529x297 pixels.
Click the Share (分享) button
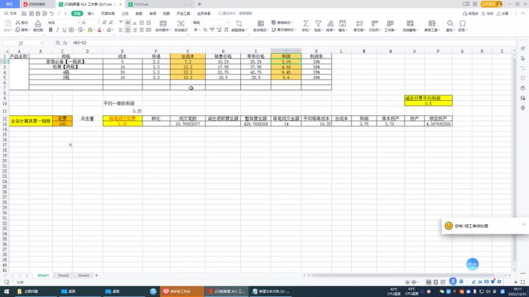(x=502, y=14)
